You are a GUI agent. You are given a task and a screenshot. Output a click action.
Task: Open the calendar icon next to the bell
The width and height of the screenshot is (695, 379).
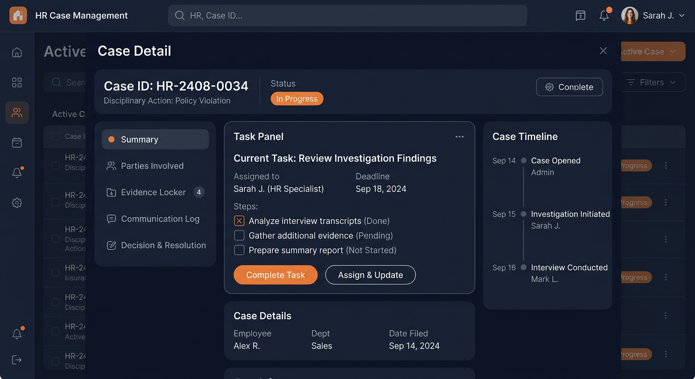click(580, 15)
